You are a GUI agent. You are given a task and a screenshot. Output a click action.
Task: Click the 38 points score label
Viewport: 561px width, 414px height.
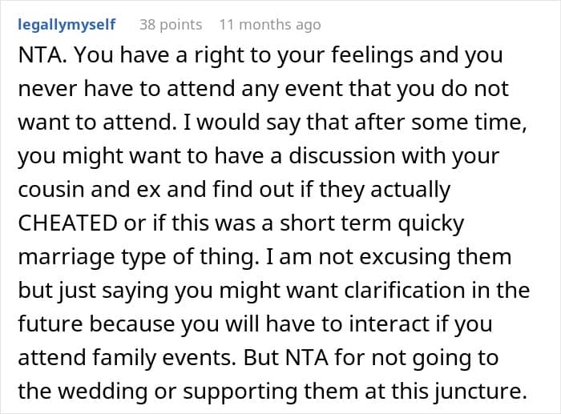171,25
